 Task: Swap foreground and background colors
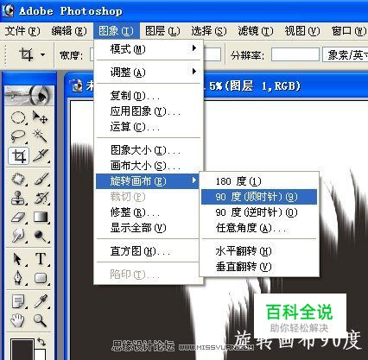coord(42,342)
